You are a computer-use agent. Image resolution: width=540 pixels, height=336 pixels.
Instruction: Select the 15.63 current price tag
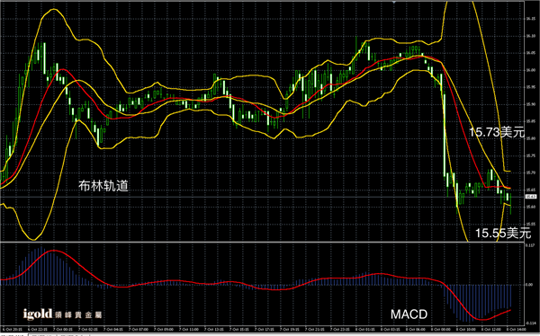(531, 197)
